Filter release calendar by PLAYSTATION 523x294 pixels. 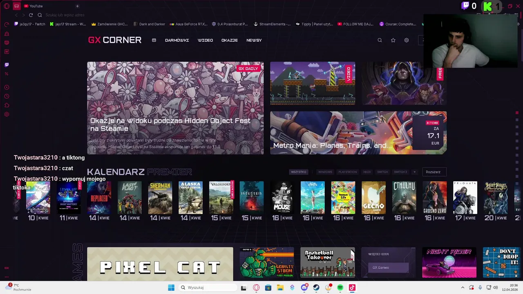348,172
